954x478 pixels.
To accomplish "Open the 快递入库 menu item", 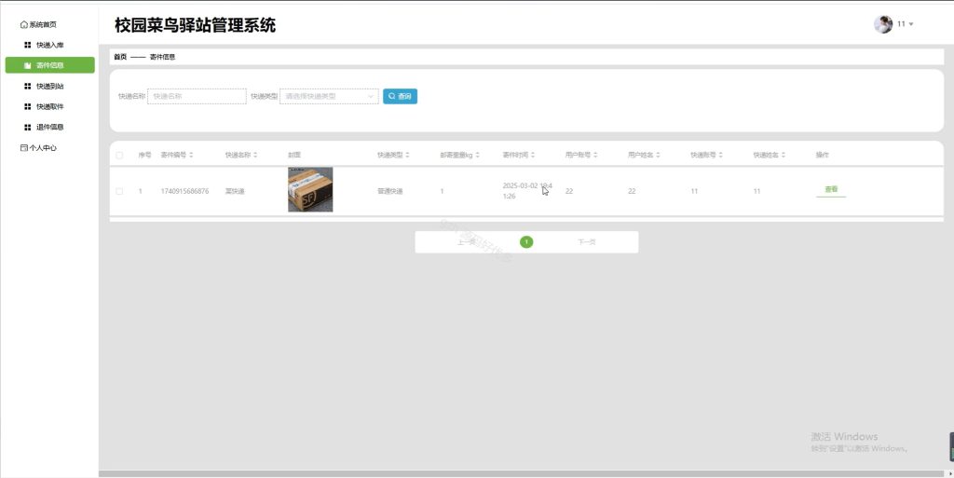I will tap(44, 45).
